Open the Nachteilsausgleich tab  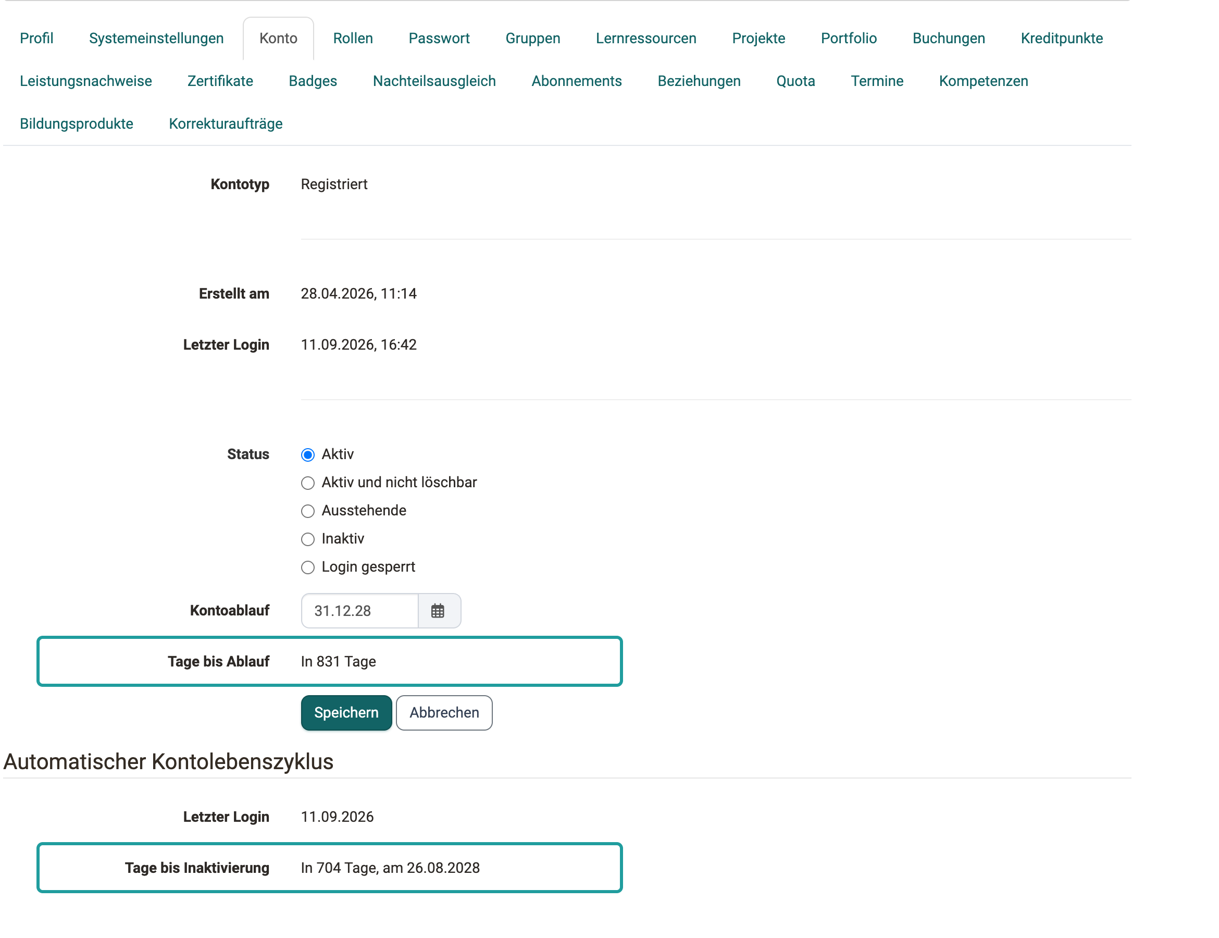pyautogui.click(x=434, y=81)
